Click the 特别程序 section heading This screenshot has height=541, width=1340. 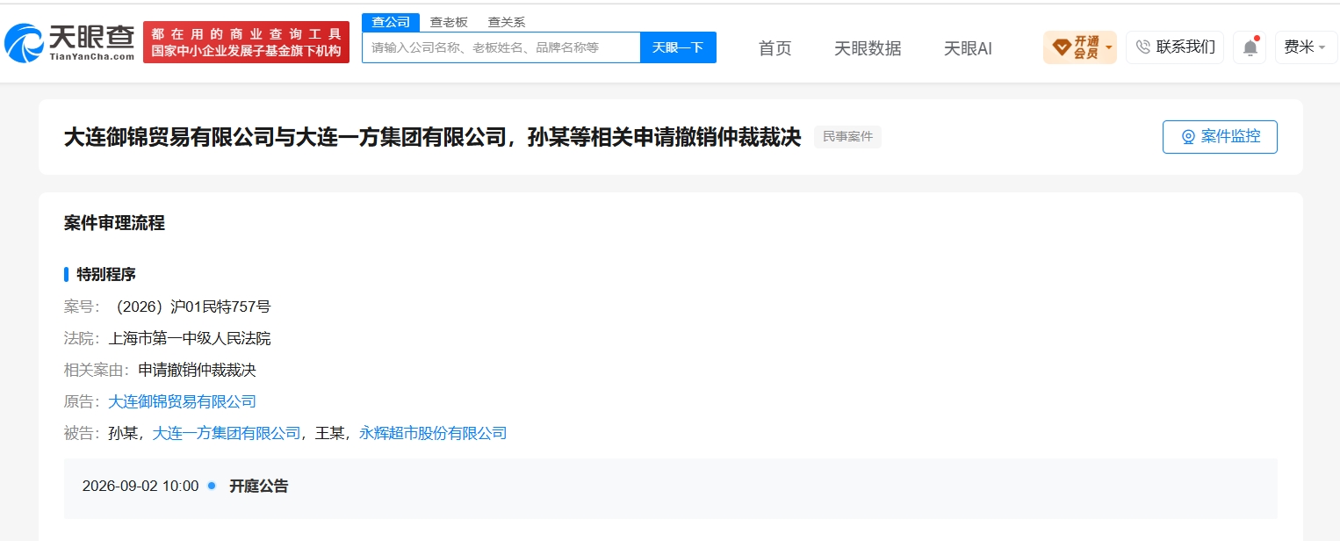(x=106, y=275)
